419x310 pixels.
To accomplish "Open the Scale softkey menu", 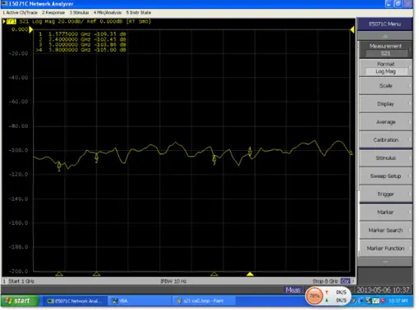I will tap(385, 86).
